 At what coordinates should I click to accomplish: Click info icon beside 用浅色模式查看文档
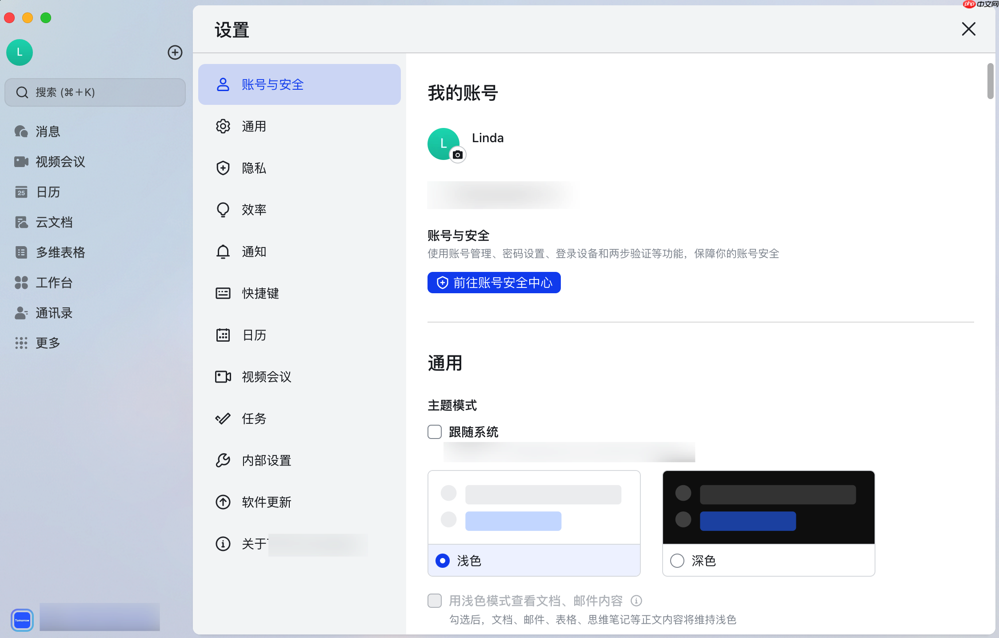[x=636, y=601]
